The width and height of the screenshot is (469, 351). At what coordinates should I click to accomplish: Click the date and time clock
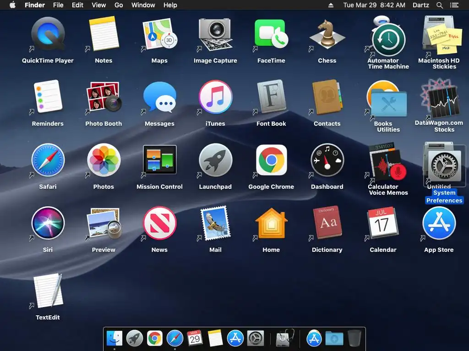(374, 5)
